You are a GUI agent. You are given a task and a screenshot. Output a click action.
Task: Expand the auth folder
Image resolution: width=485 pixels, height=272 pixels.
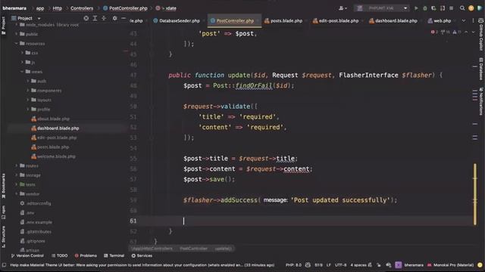click(28, 81)
